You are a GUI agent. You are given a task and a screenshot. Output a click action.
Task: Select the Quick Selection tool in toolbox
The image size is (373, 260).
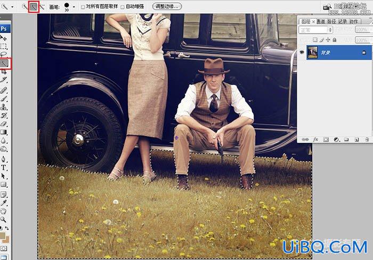[x=4, y=63]
